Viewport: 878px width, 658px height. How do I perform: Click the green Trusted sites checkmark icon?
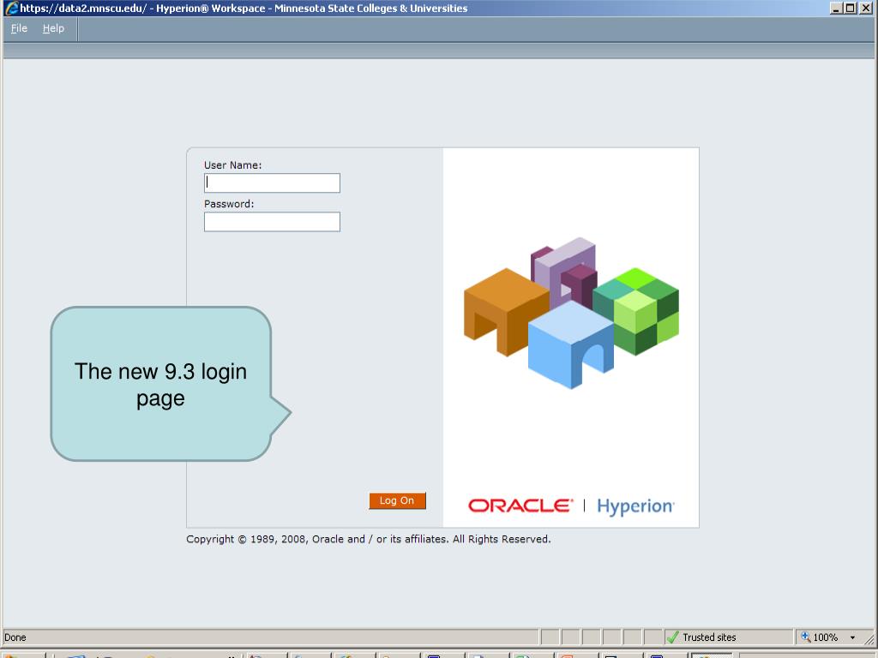(x=673, y=637)
